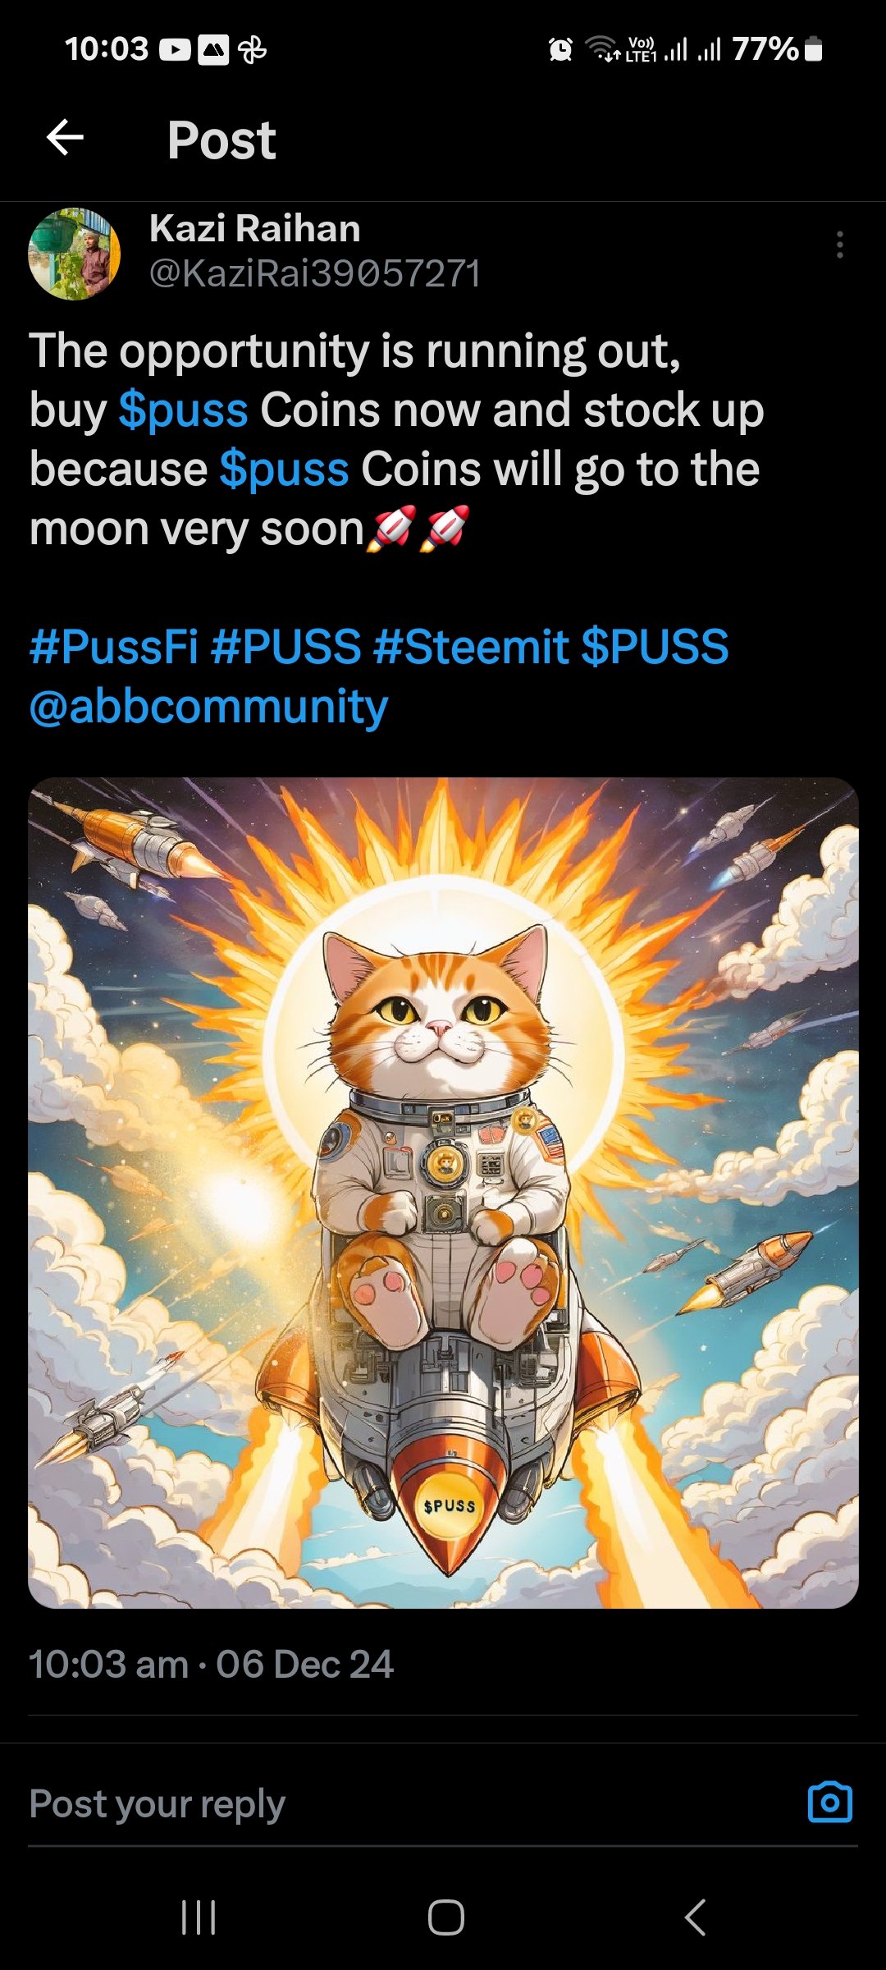Open the three-dot post options menu
The image size is (886, 1970).
click(x=839, y=245)
